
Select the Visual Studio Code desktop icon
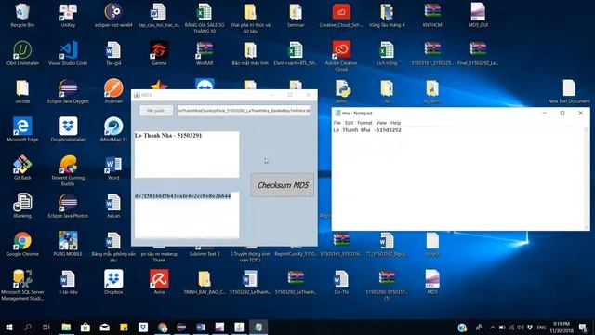point(68,54)
